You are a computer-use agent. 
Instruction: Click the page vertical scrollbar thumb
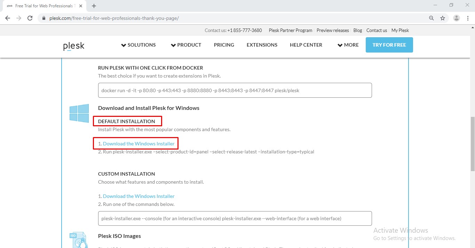tap(472, 143)
